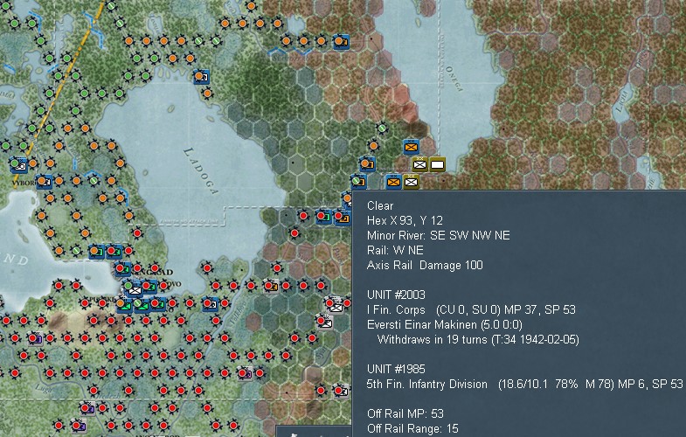
Task: Click the 'Rail: W NE' line
Action: (x=395, y=250)
